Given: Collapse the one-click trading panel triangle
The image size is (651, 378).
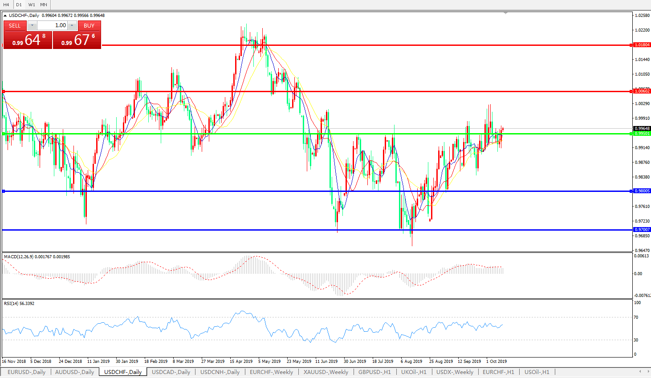Looking at the screenshot, I should pyautogui.click(x=5, y=16).
